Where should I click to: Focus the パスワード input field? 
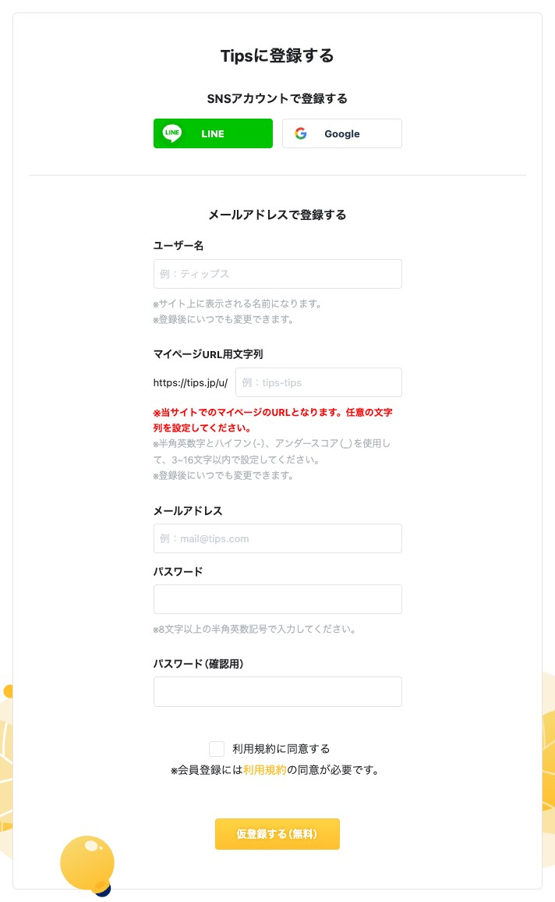(x=277, y=599)
